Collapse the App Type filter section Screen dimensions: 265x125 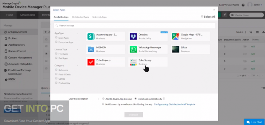(x=78, y=33)
